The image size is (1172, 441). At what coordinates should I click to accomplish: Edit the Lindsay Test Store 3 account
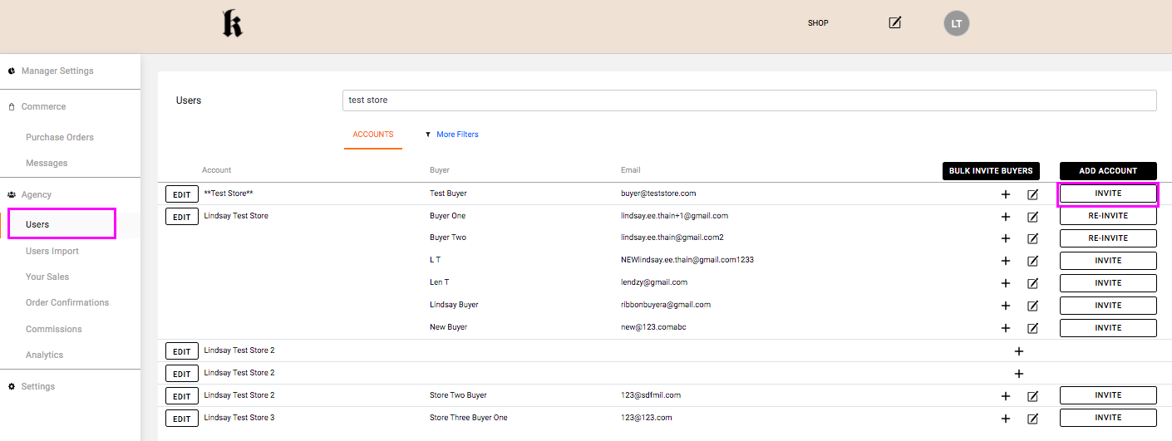coord(181,419)
